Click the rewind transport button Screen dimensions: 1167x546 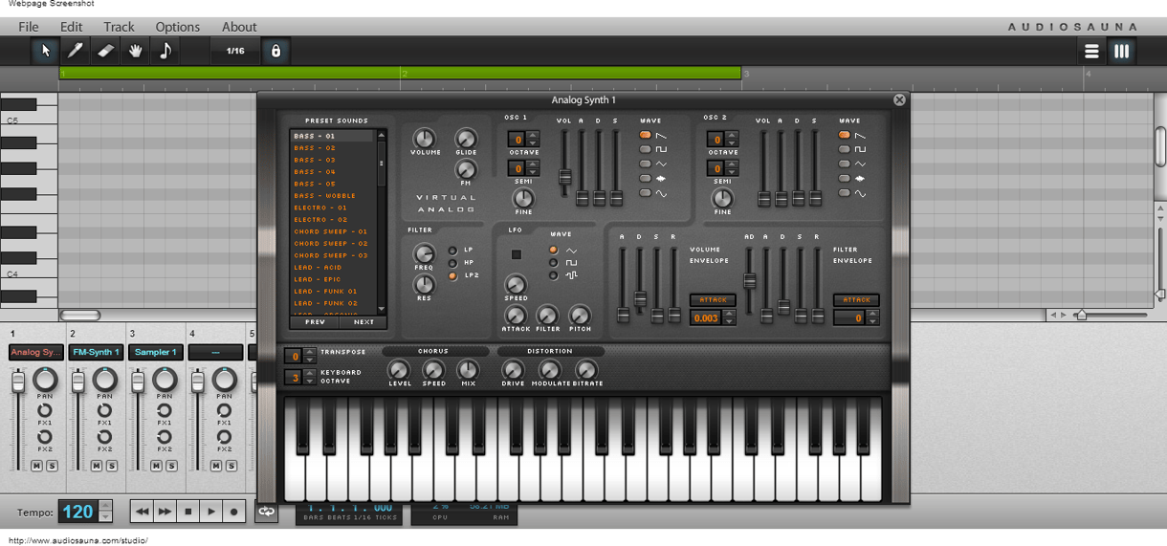click(x=142, y=512)
